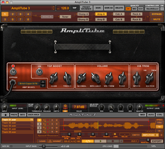Click amp model up arrow
Viewport: 165px width, 149px height.
(x=43, y=82)
